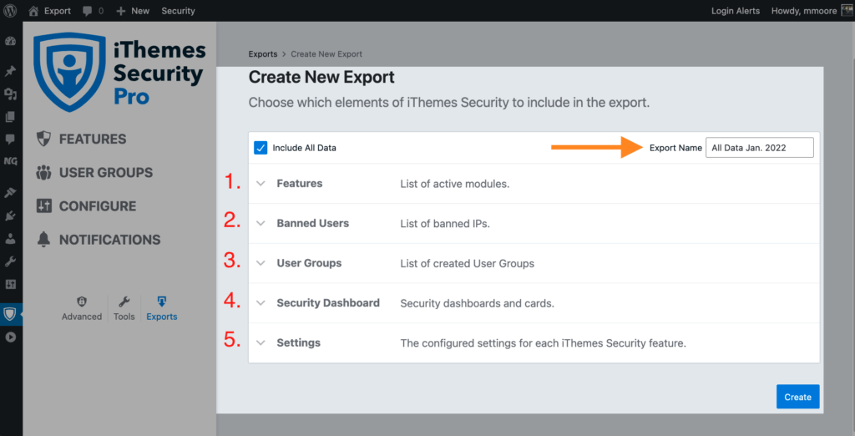Uncheck Include All Data checkbox
Viewport: 855px width, 436px height.
point(261,148)
